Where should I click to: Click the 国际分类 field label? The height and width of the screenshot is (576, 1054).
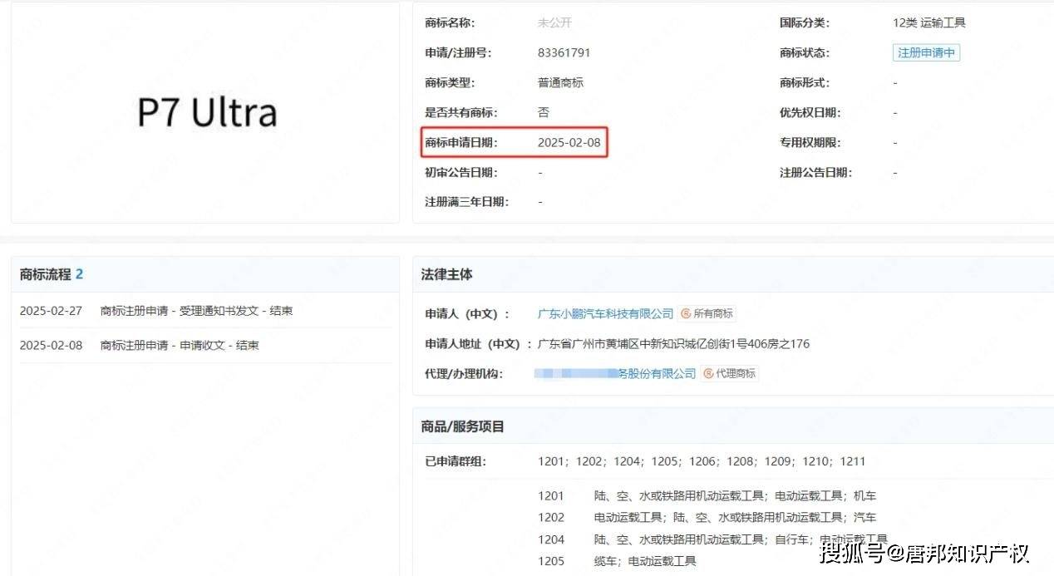804,22
